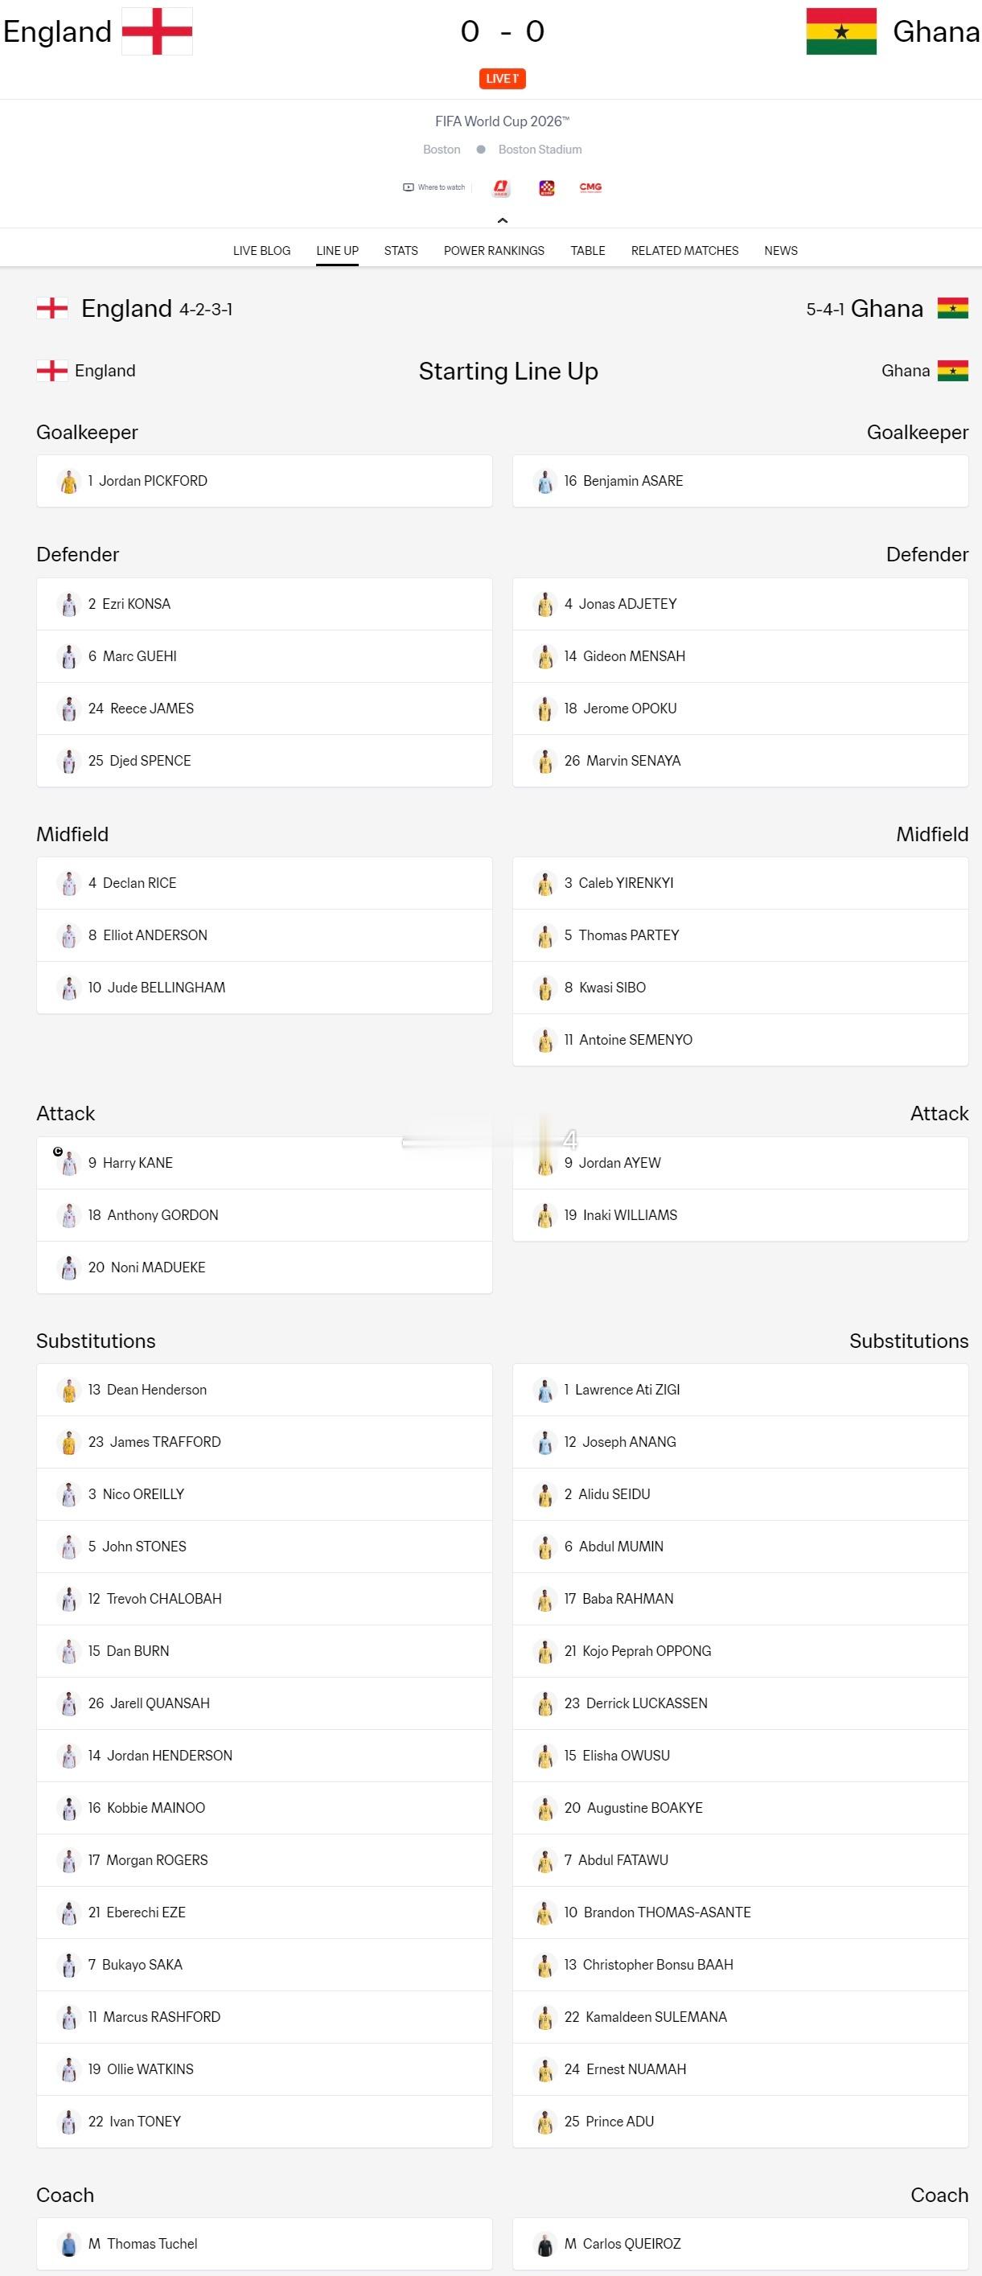Open the POWER RANKINGS tab
Image resolution: width=982 pixels, height=2276 pixels.
pyautogui.click(x=494, y=251)
